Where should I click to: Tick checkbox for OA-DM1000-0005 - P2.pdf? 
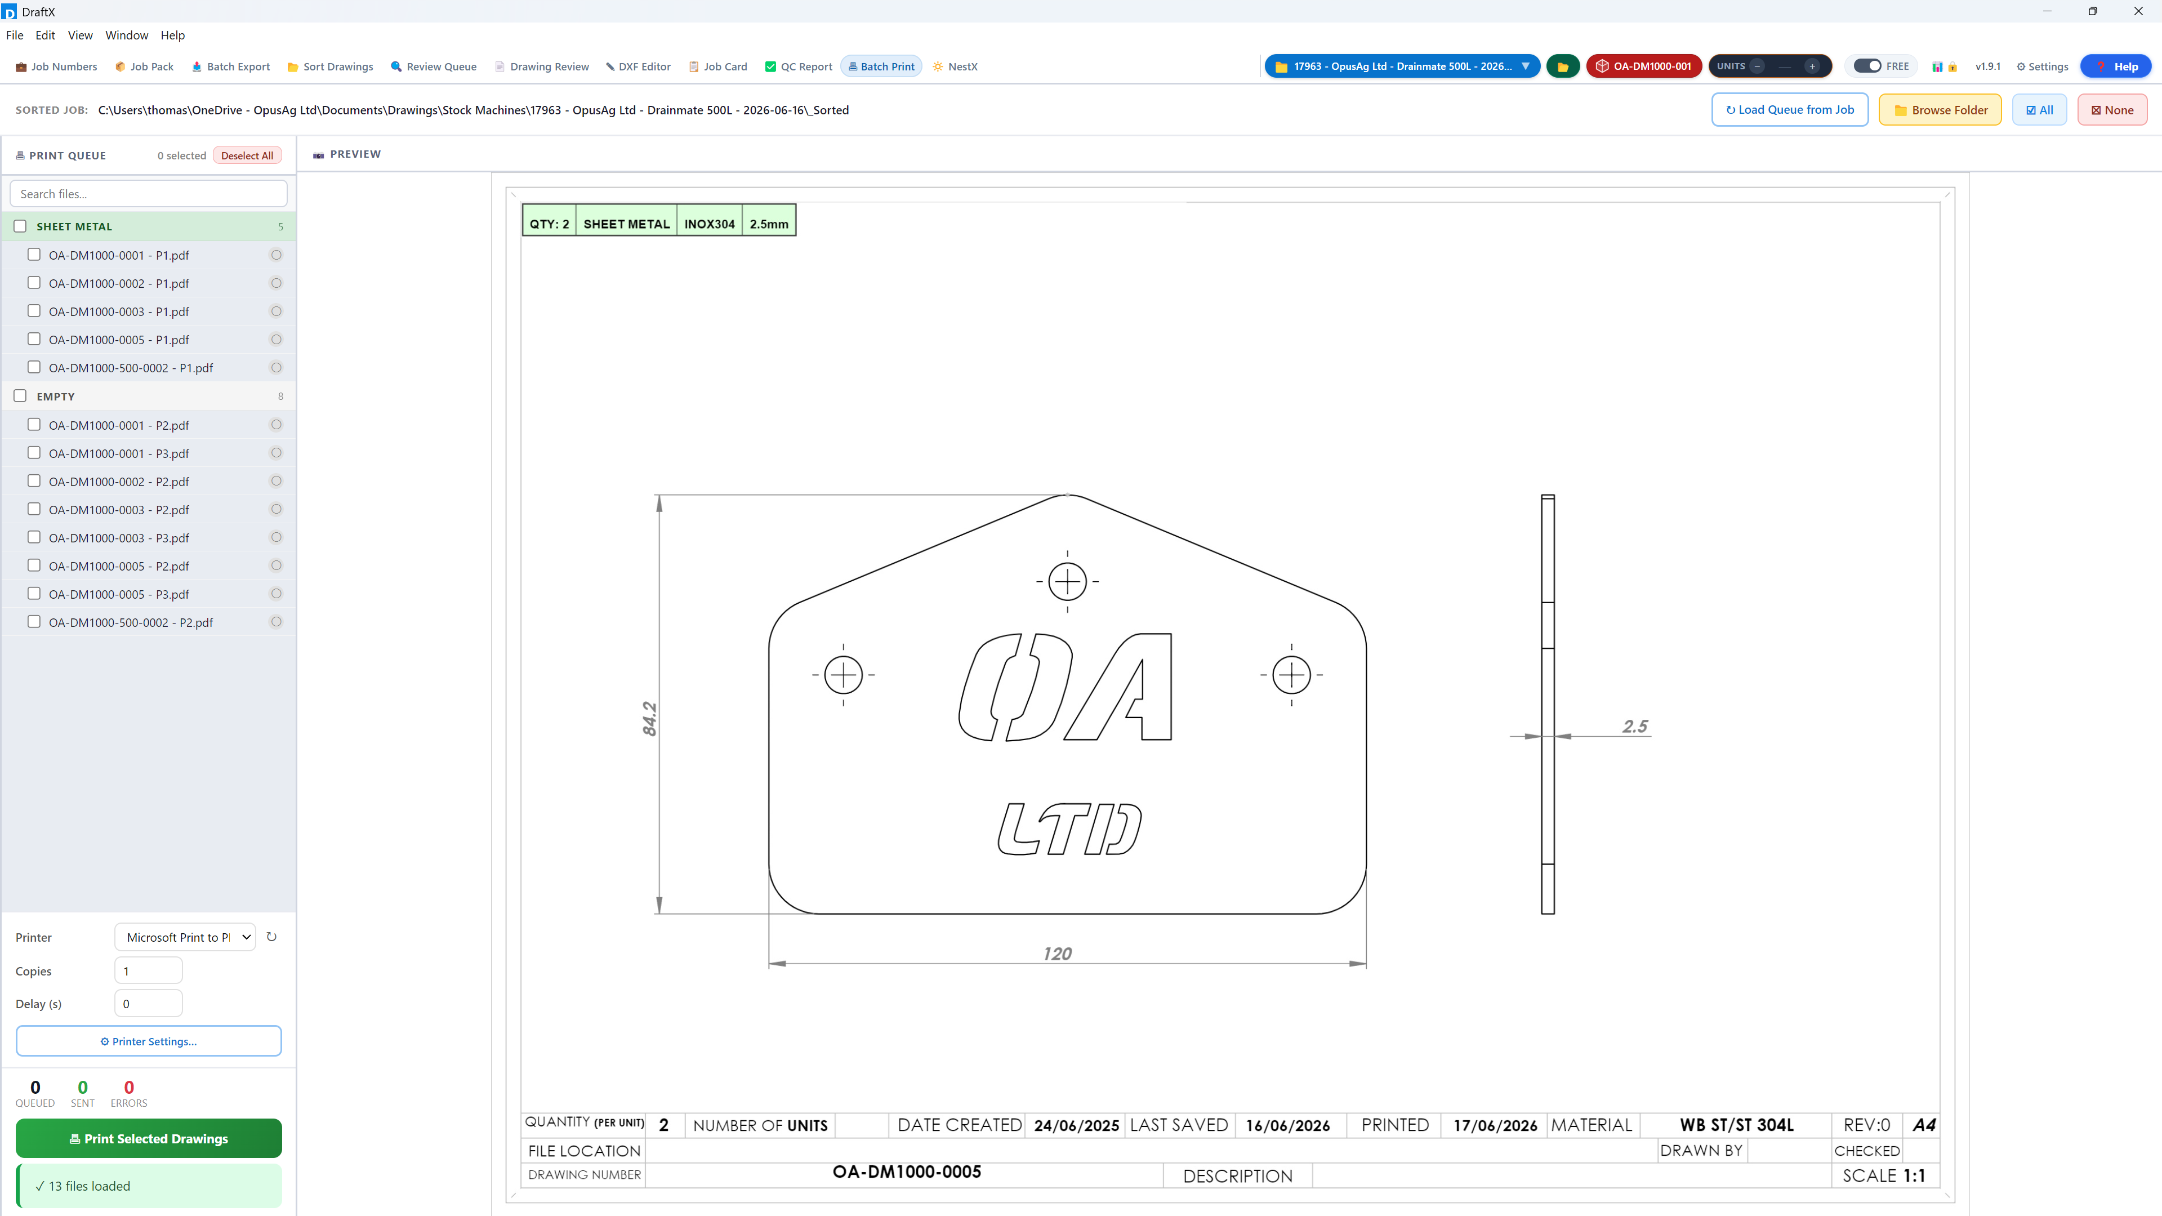pos(34,565)
